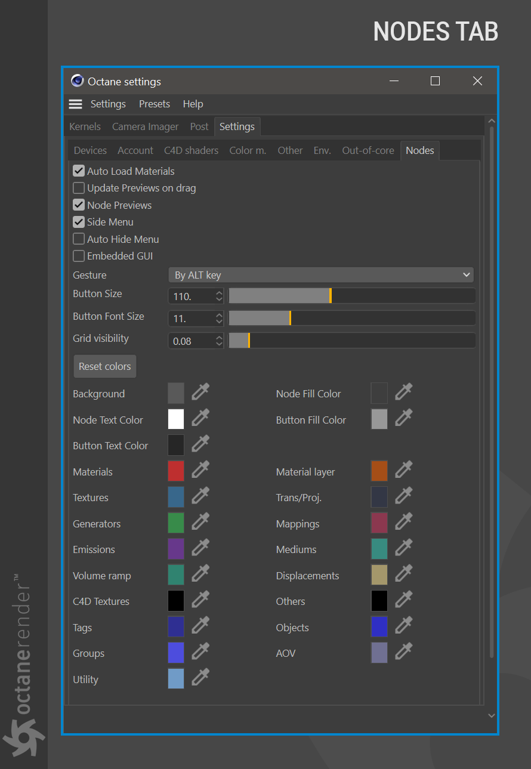Click the light blue Utility color swatch
This screenshot has height=769, width=531.
(176, 678)
